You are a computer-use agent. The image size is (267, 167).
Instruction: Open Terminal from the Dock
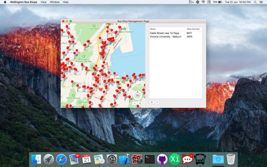tap(149, 159)
